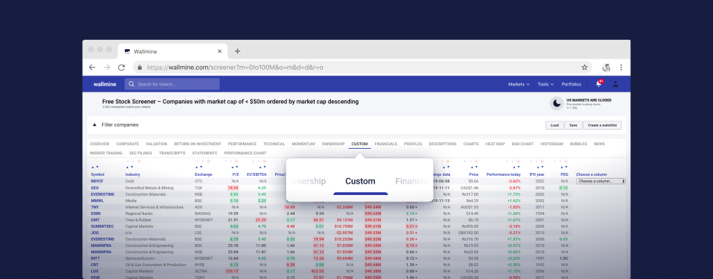The image size is (713, 279).
Task: Switch to the Overview tab
Action: point(100,144)
